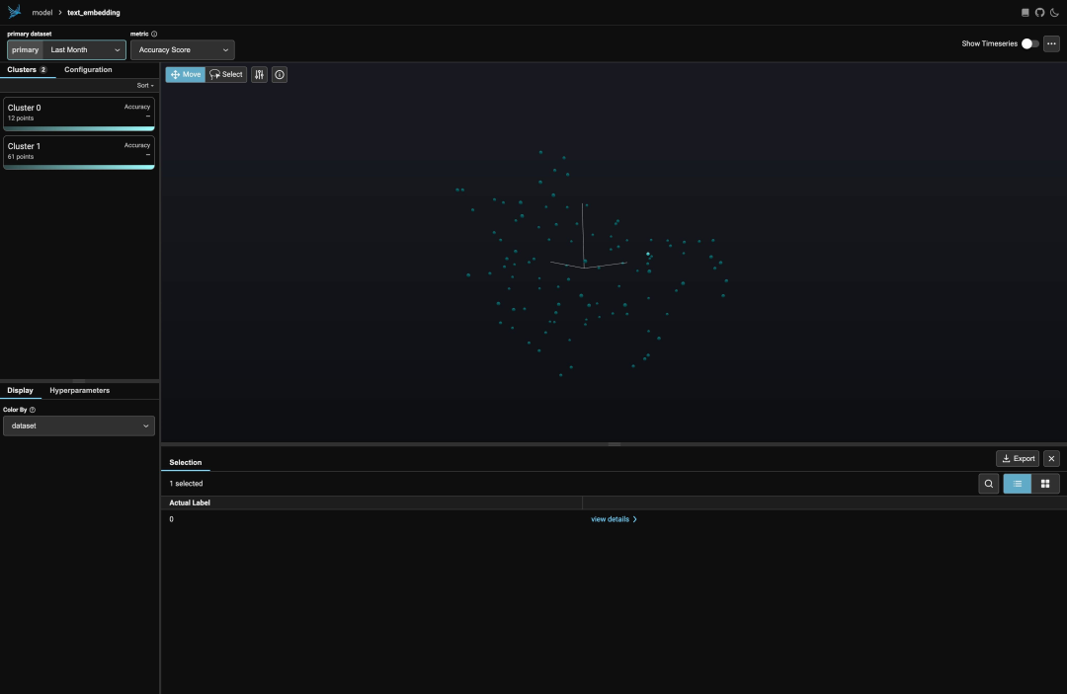Viewport: 1067px width, 694px height.
Task: Open the Hyperparameters tab
Action: [x=80, y=391]
